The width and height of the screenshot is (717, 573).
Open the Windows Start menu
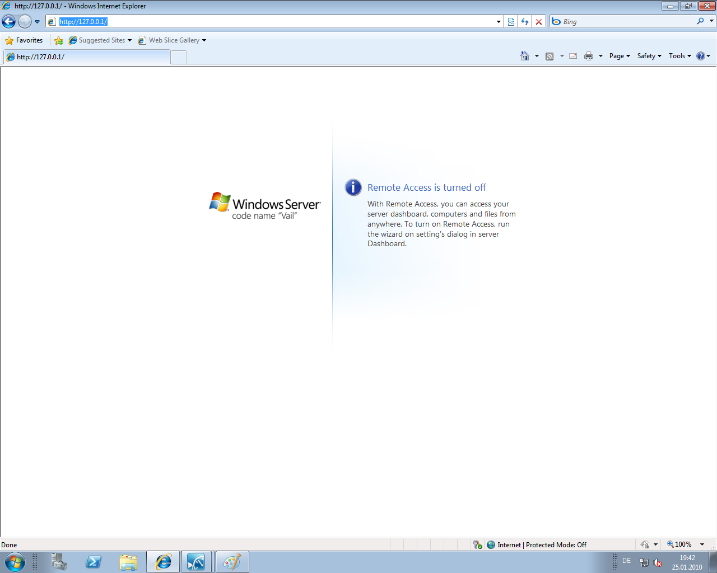coord(15,562)
